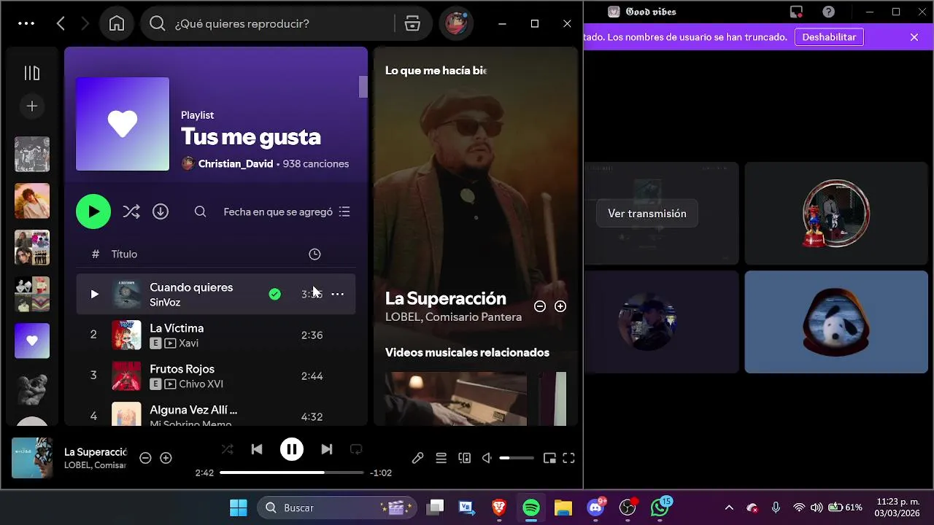Select the song Frutos Rojos
Image resolution: width=934 pixels, height=525 pixels.
pos(182,369)
